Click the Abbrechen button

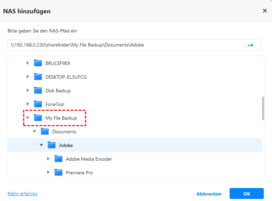pyautogui.click(x=209, y=194)
